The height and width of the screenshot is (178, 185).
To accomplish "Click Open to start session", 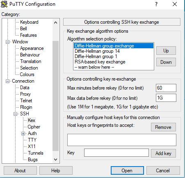I will click(x=127, y=171).
